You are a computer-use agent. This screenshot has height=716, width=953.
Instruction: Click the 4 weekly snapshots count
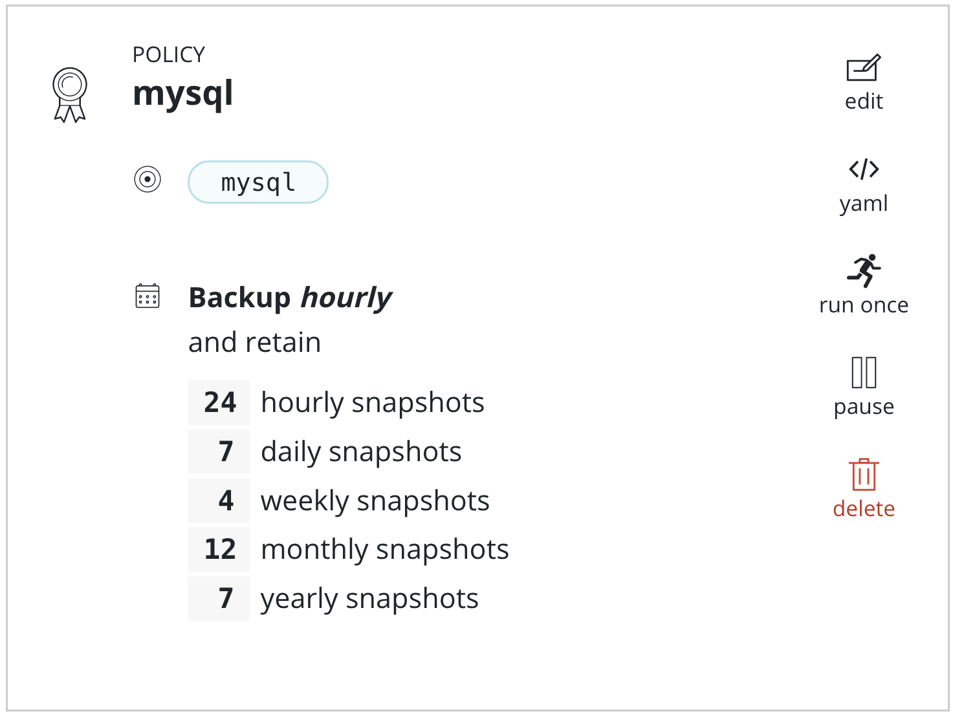coord(225,501)
